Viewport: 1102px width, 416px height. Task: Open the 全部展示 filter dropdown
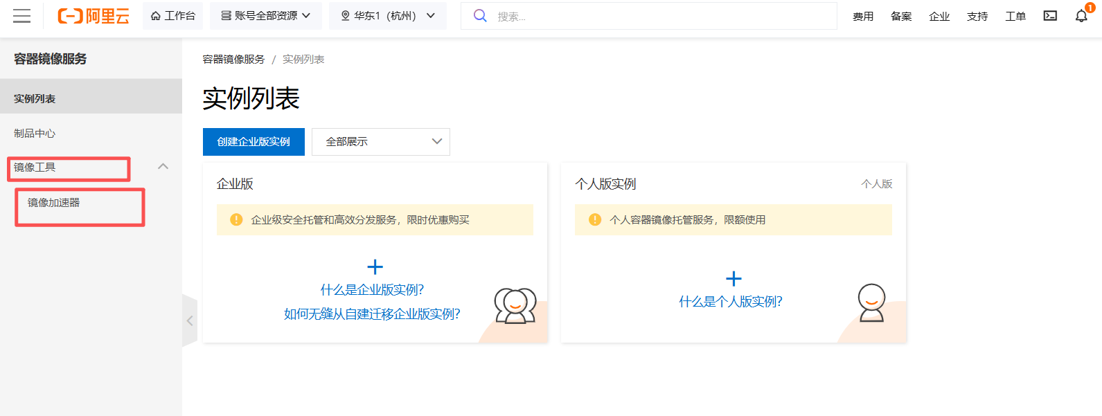pos(380,142)
